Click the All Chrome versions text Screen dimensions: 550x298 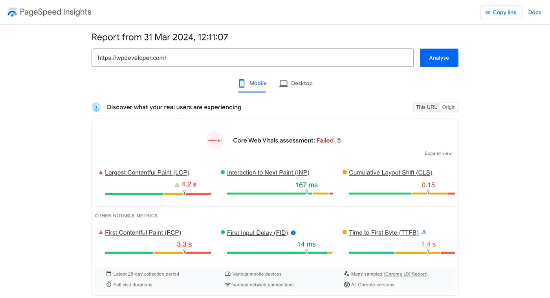(x=373, y=285)
